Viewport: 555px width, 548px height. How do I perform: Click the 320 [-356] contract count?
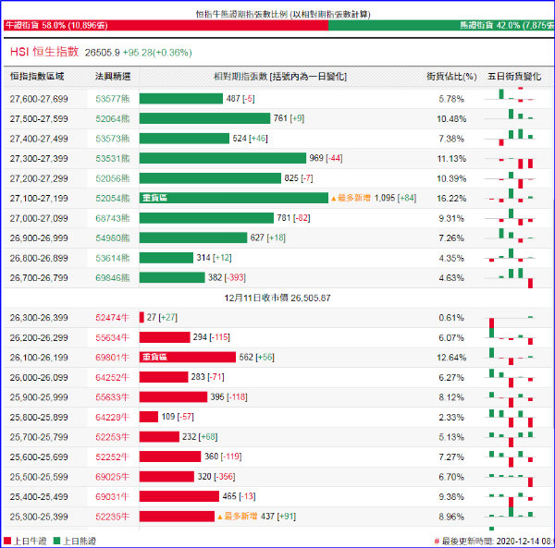[x=216, y=477]
